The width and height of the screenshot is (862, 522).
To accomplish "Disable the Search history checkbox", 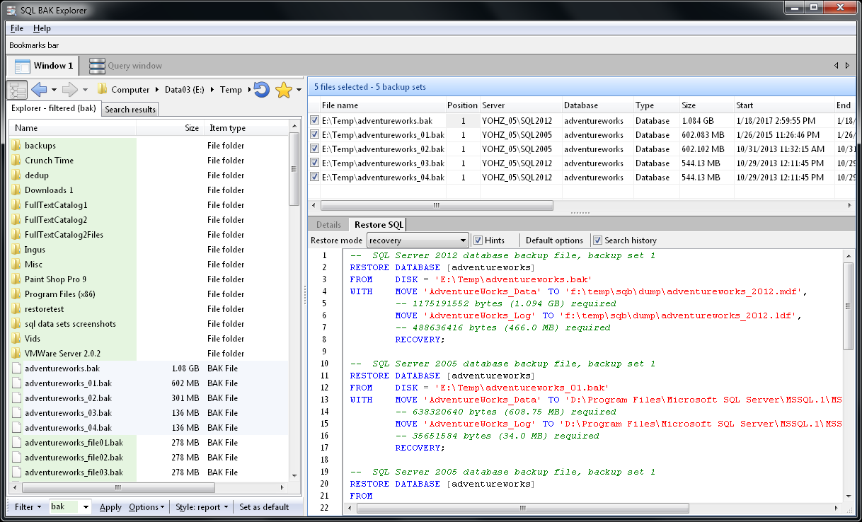I will coord(597,240).
